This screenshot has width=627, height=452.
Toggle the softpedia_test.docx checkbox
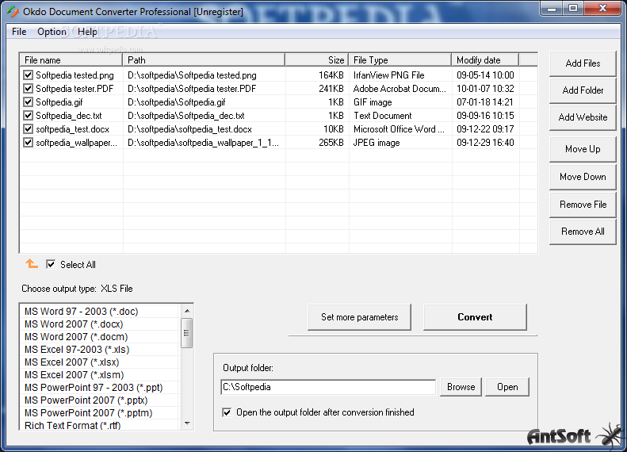tap(28, 128)
